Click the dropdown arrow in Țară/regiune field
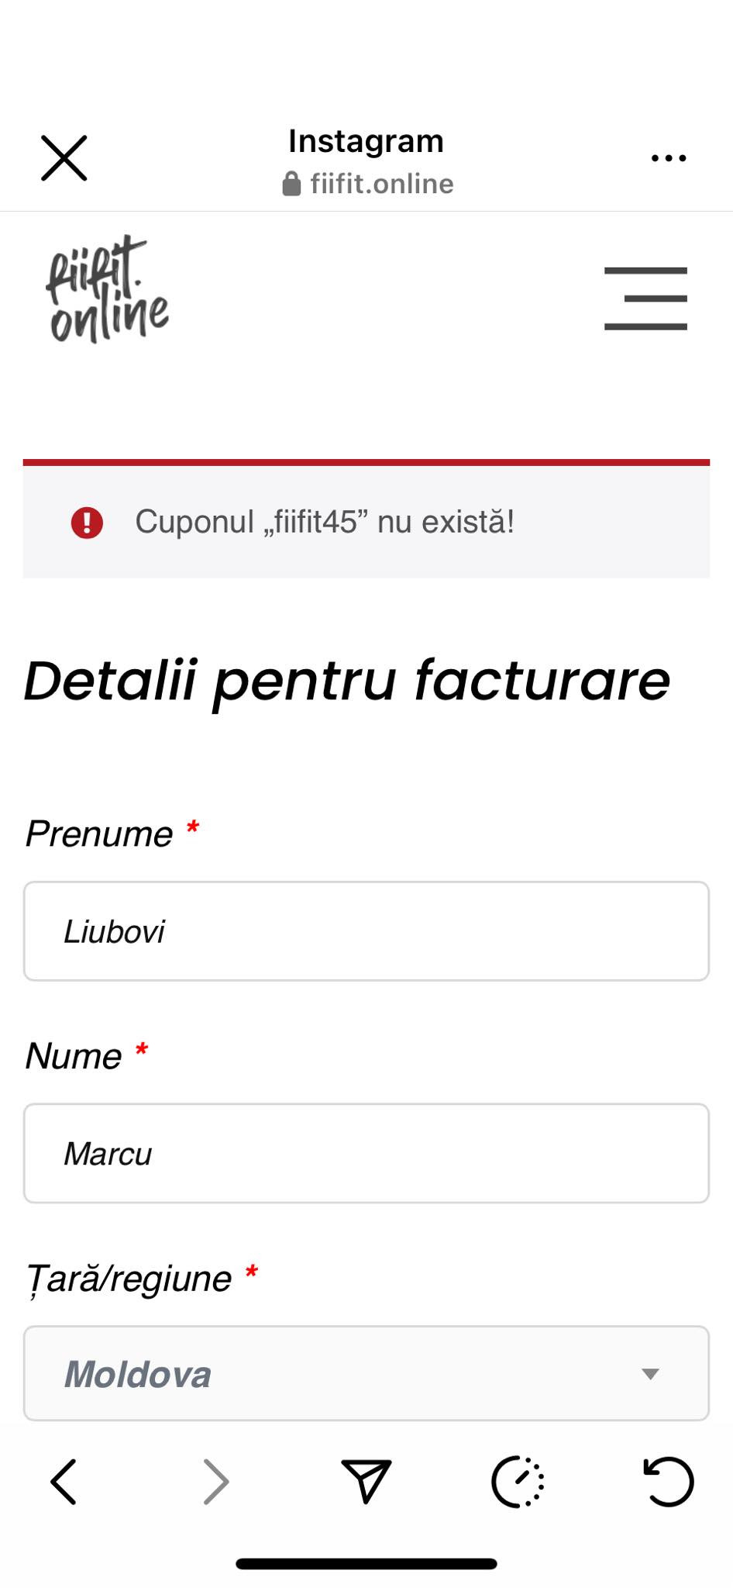Image resolution: width=733 pixels, height=1588 pixels. [650, 1374]
